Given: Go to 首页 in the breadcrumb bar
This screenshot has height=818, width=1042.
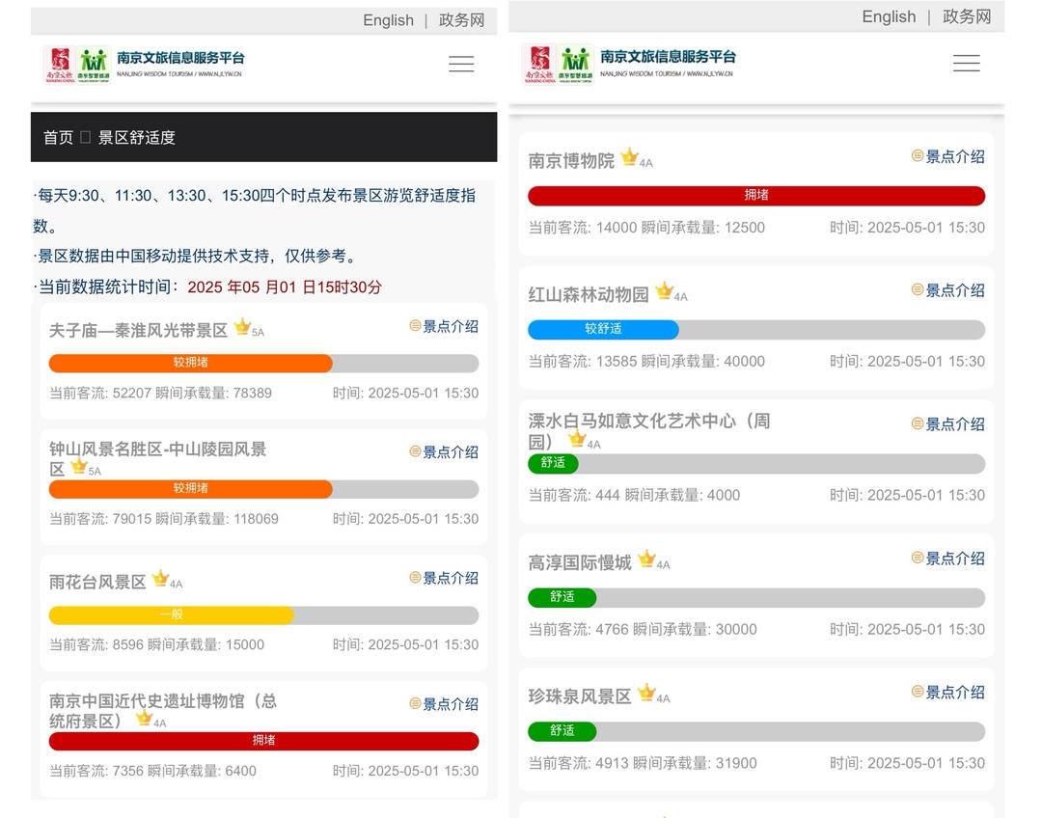Looking at the screenshot, I should coord(58,137).
